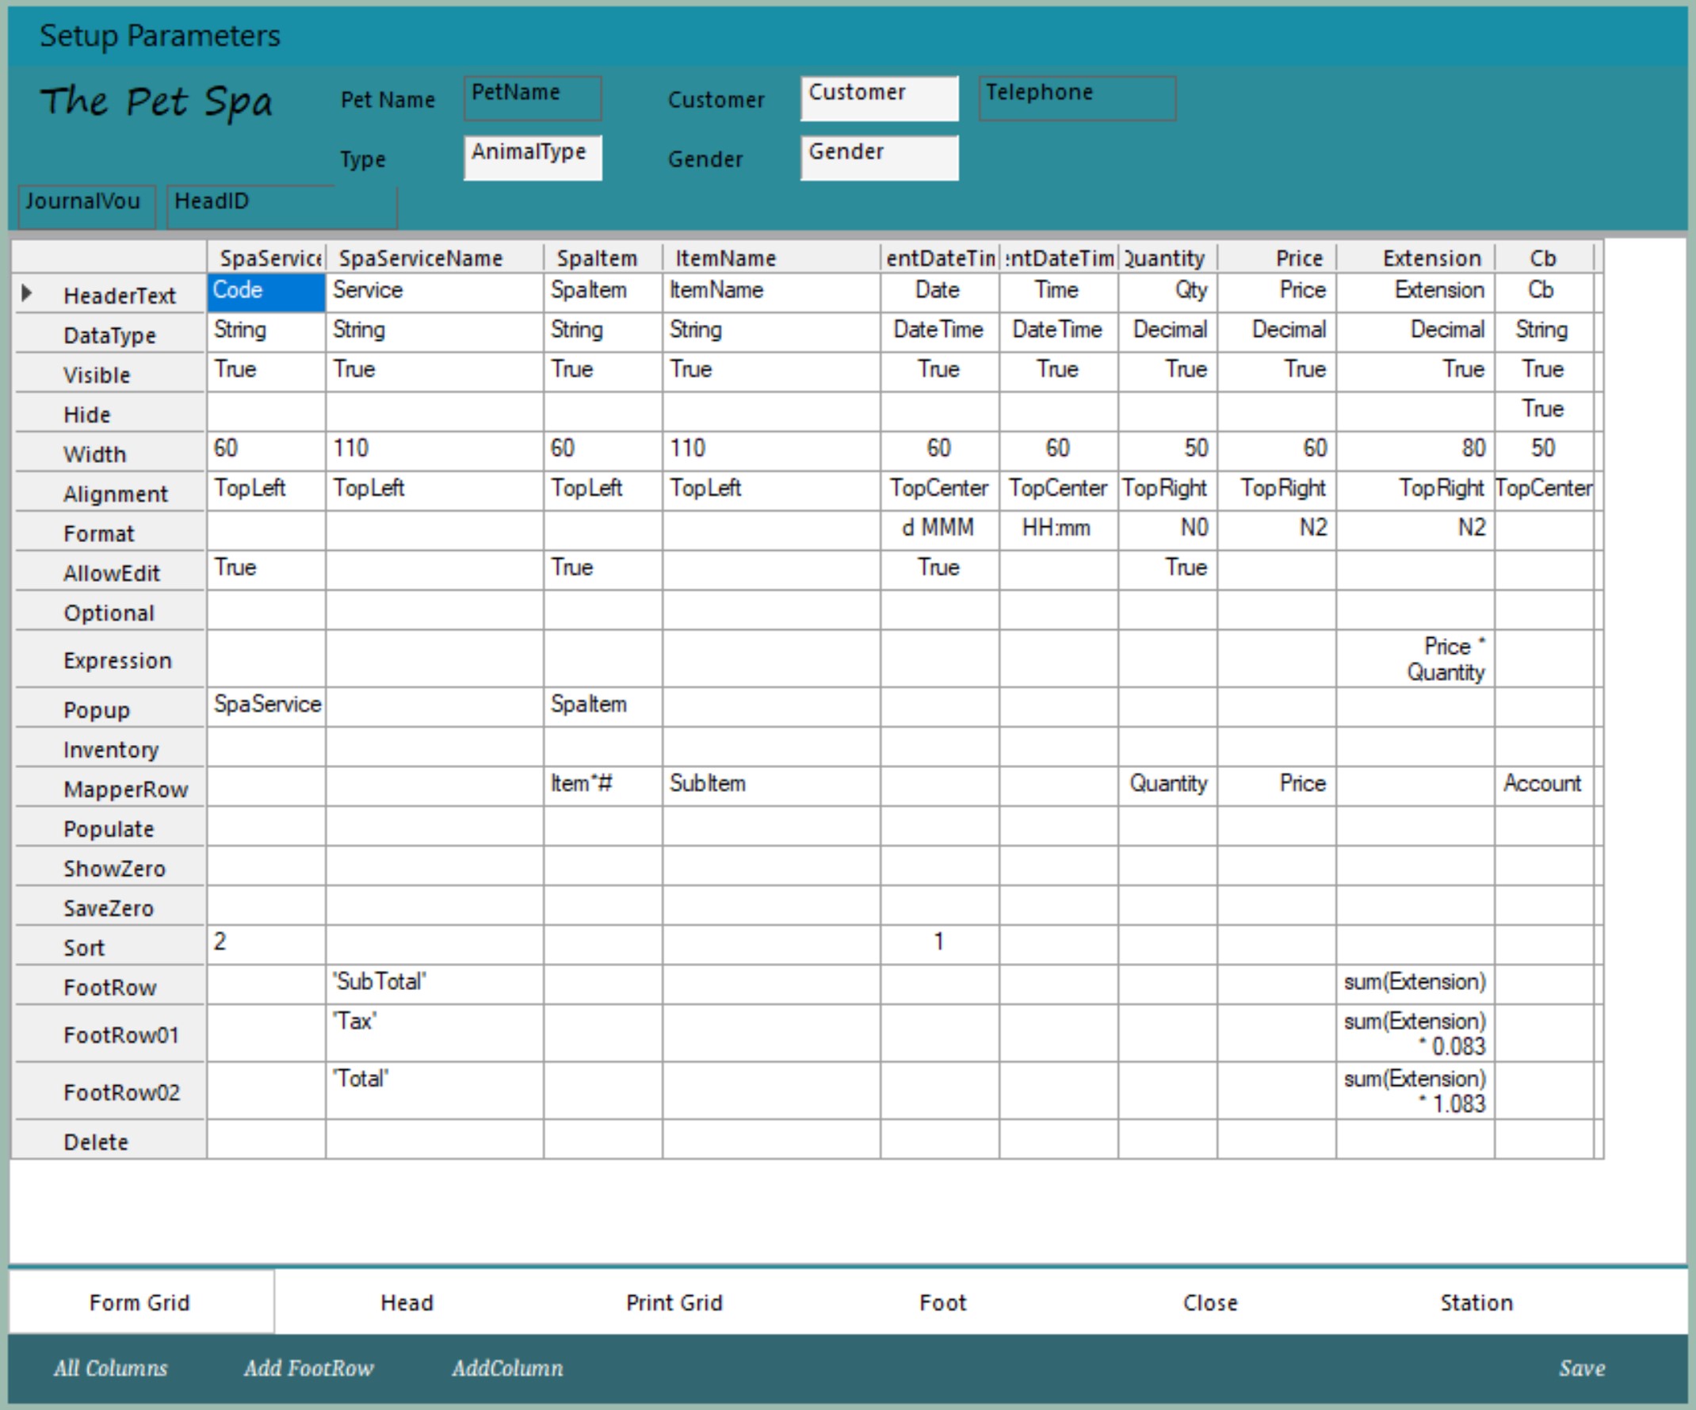Click the Telephone input field
Screen dimensions: 1696x1410
(1076, 98)
